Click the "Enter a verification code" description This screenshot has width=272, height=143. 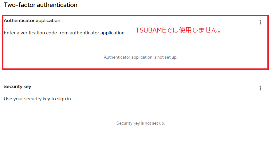tap(65, 33)
